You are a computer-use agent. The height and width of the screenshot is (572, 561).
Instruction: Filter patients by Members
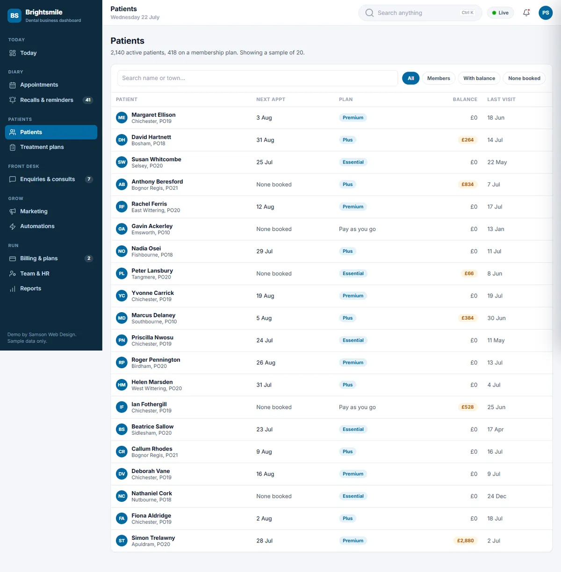(439, 79)
